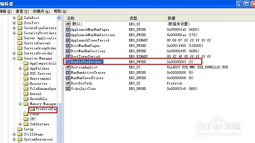Minimize the registry editor window
255x143 pixels.
click(x=239, y=4)
